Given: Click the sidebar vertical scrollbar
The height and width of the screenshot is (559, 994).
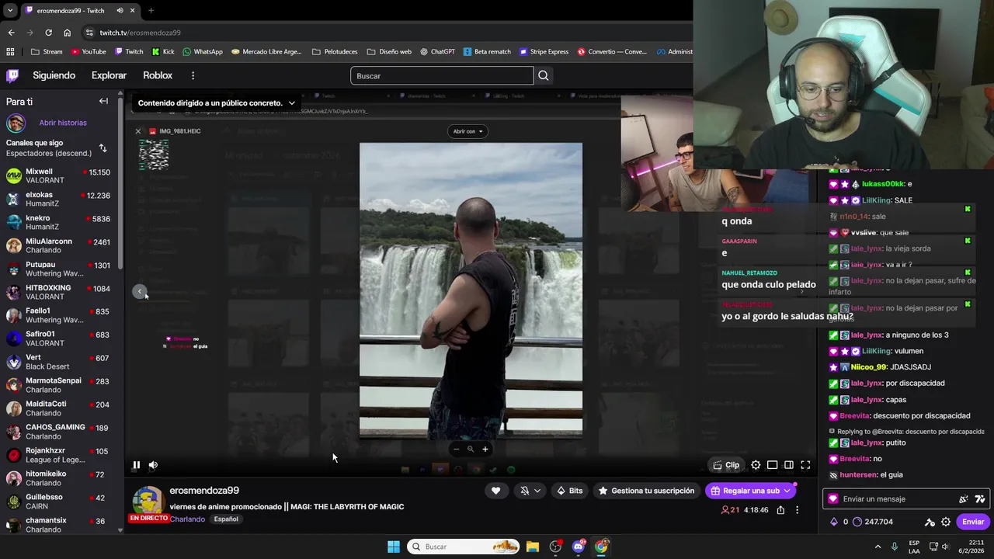Looking at the screenshot, I should coord(120,182).
